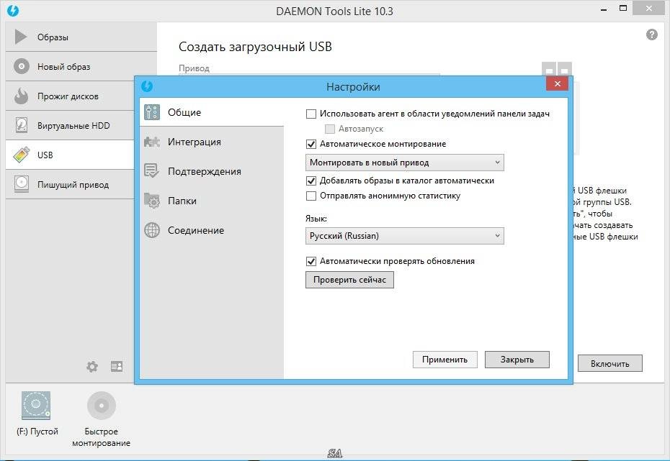Click the Папки folder-gear icon
The height and width of the screenshot is (461, 670).
pyautogui.click(x=152, y=201)
